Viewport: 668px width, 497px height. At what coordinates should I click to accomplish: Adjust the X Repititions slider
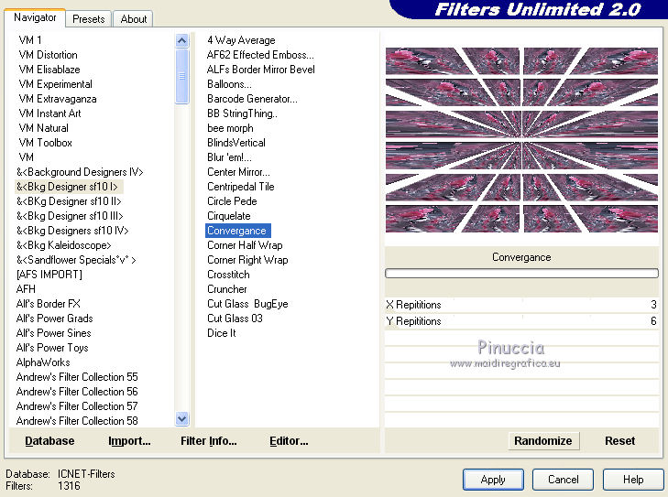(521, 305)
